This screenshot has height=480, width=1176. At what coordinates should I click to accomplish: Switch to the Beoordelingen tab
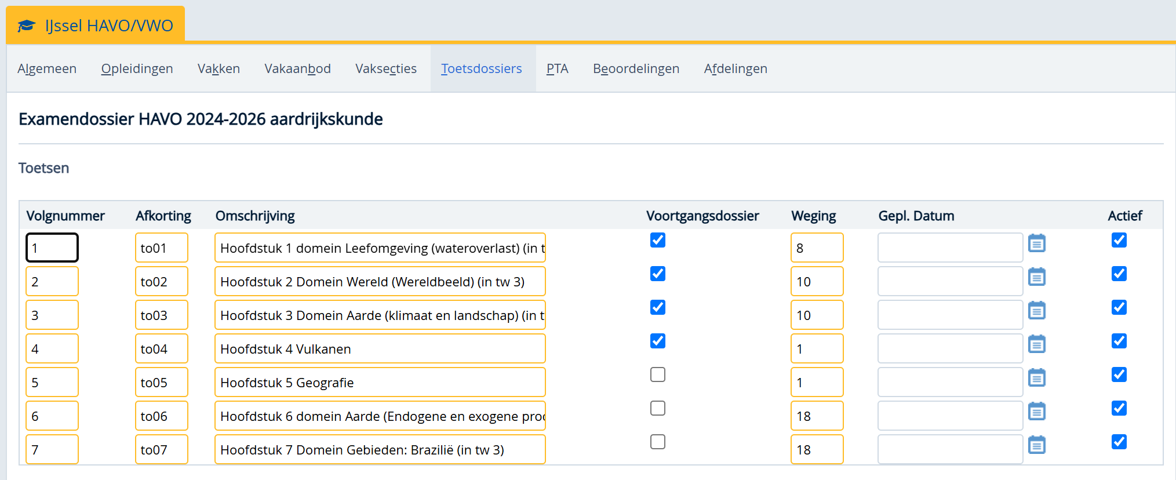(x=636, y=68)
